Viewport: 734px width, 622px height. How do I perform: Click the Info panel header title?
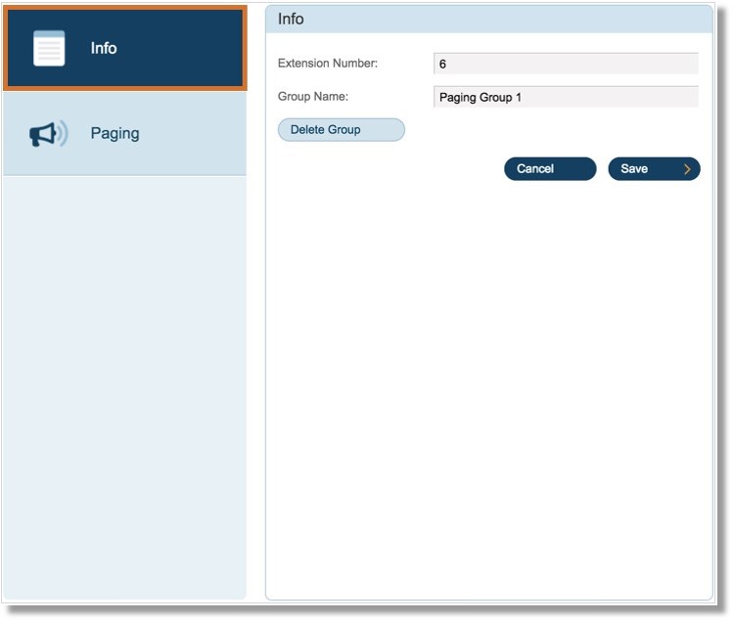[x=292, y=20]
